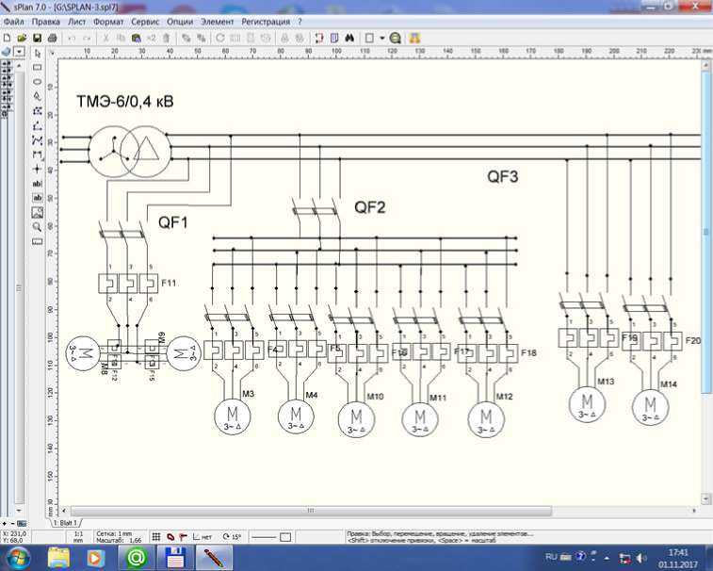The width and height of the screenshot is (713, 571).
Task: Choose the rectangle drawing tool
Action: coord(38,68)
